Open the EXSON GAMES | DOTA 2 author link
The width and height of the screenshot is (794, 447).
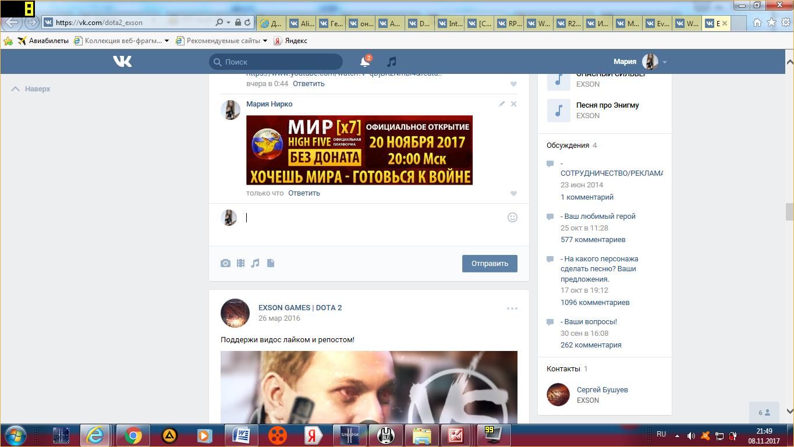[300, 307]
